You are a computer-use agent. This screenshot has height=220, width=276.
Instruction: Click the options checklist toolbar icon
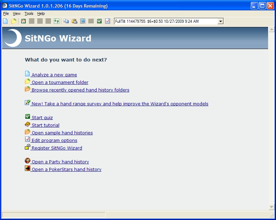coord(108,21)
